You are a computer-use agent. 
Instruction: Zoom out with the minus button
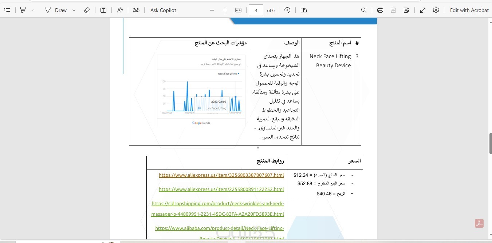(212, 10)
